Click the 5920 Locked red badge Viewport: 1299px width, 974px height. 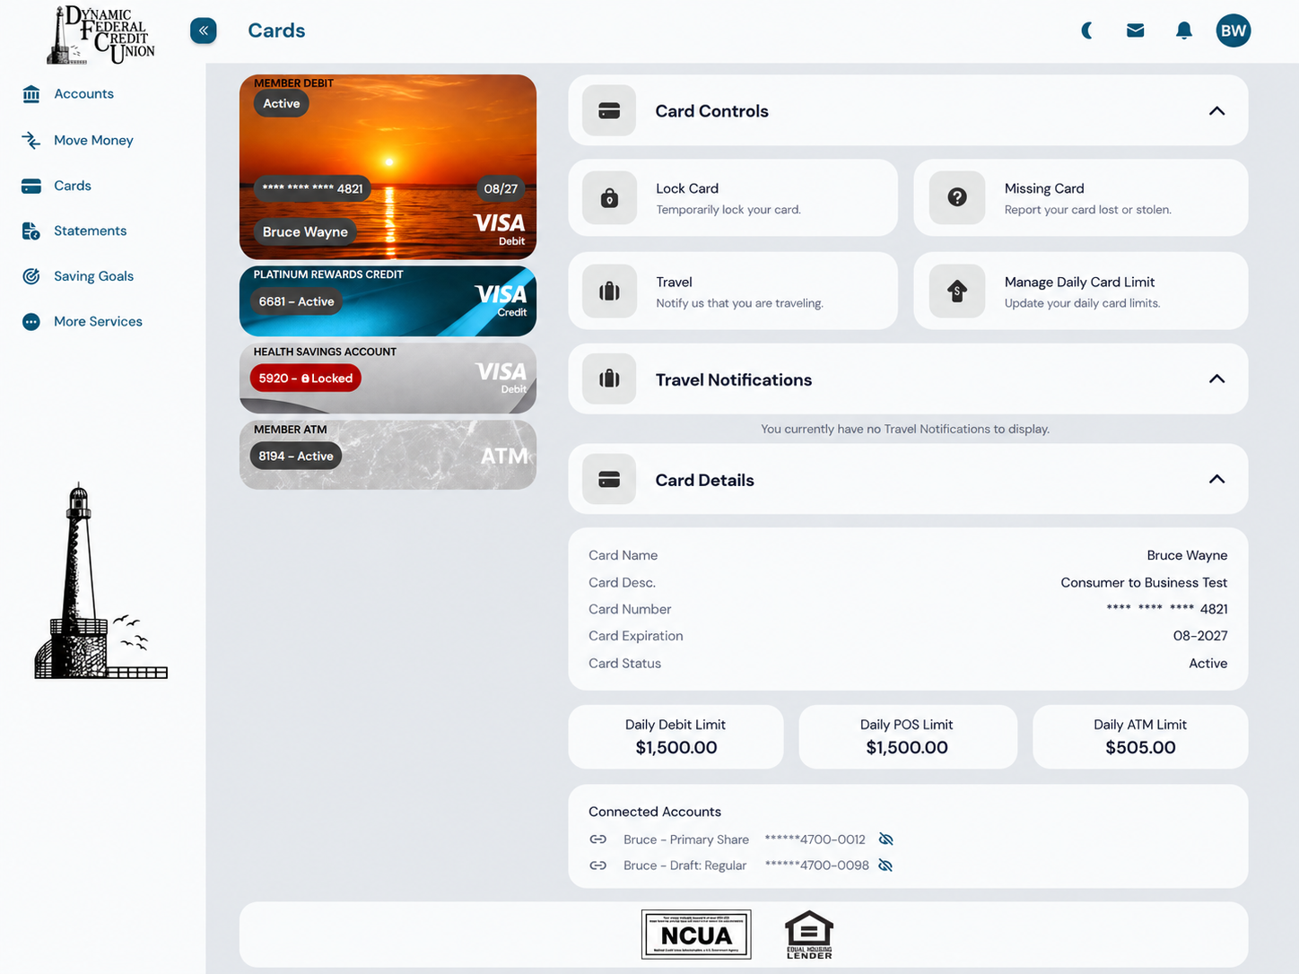tap(306, 378)
